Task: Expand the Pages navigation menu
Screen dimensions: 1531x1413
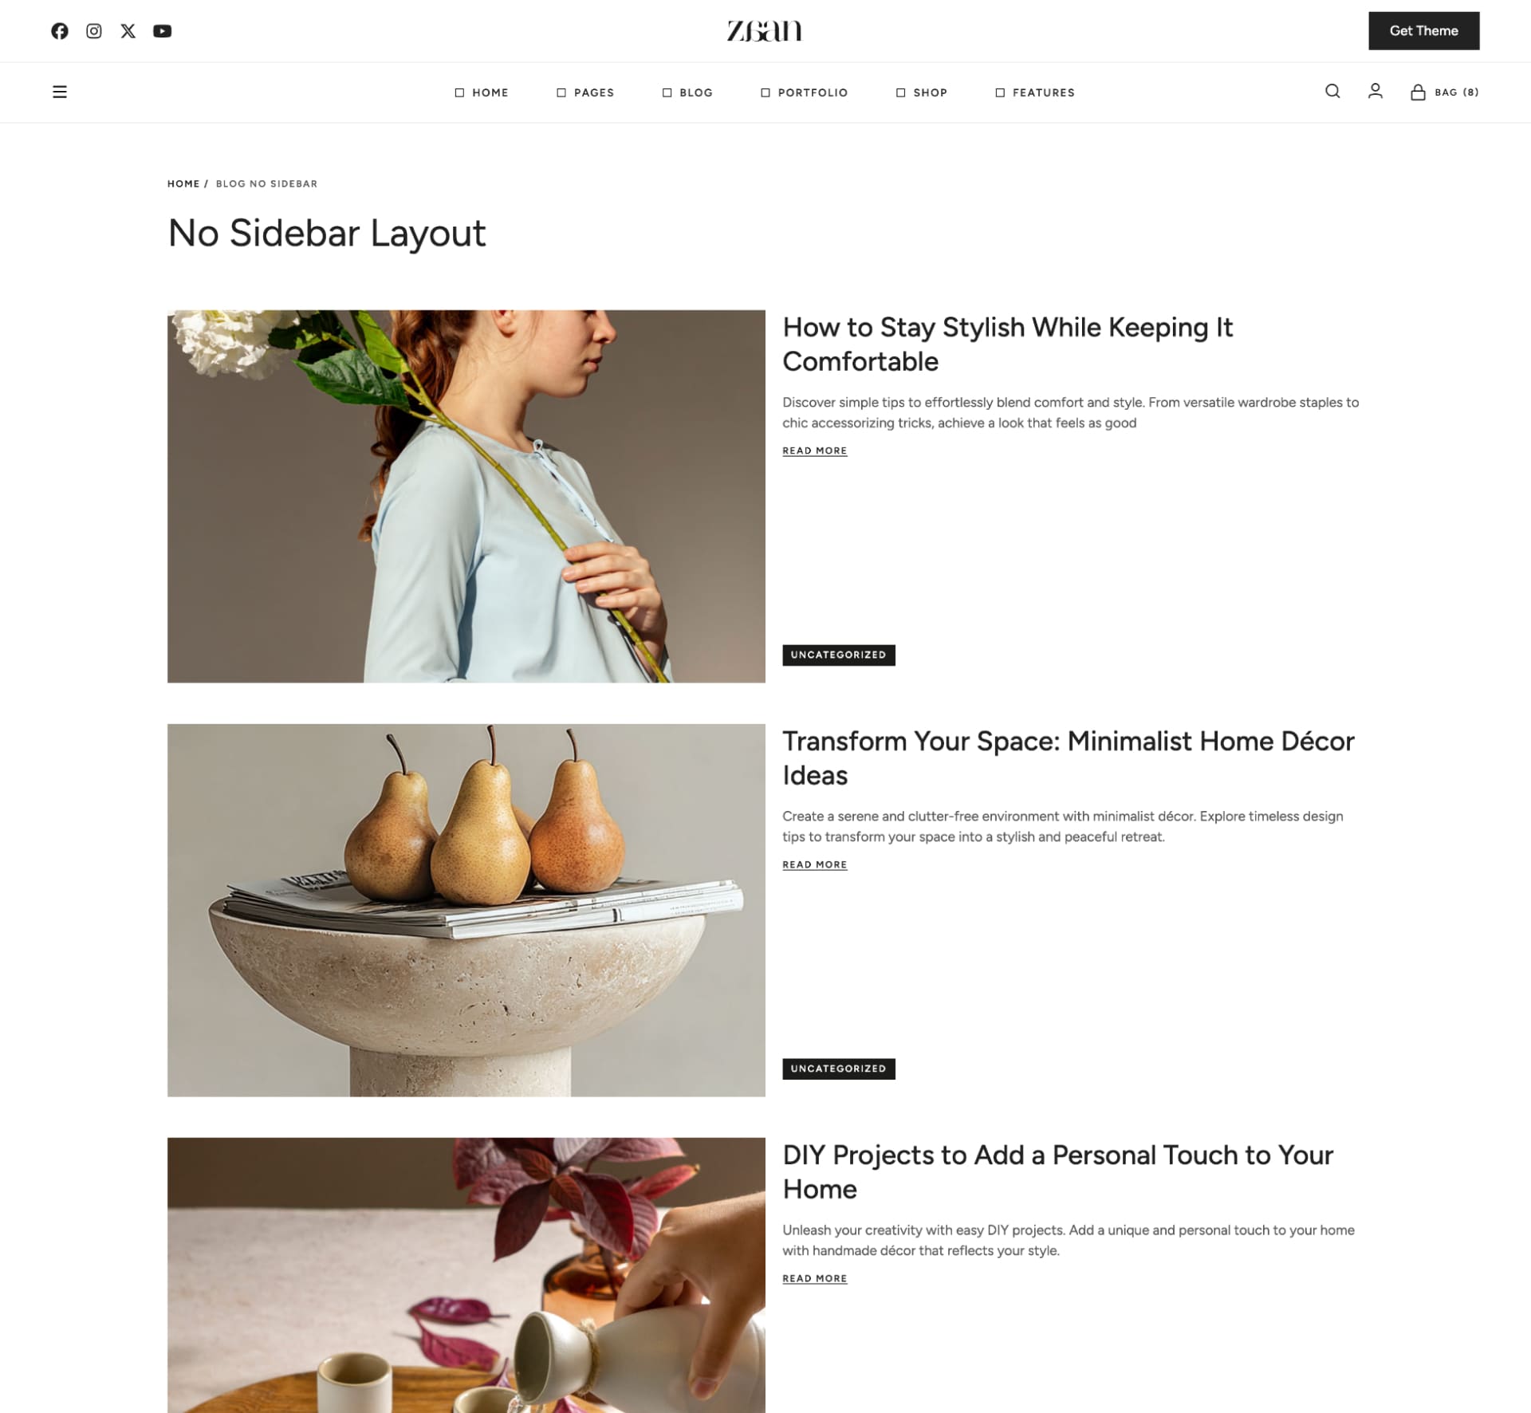Action: point(585,92)
